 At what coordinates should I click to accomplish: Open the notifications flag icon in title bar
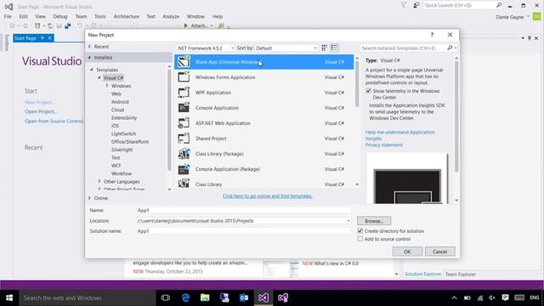404,5
